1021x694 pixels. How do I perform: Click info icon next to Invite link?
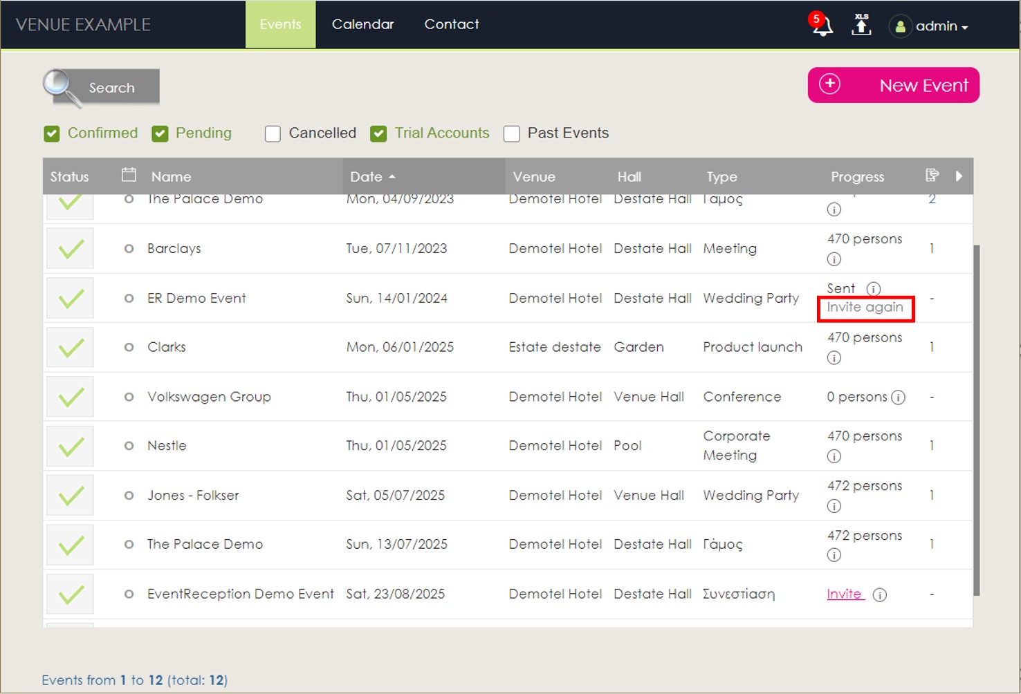[879, 595]
